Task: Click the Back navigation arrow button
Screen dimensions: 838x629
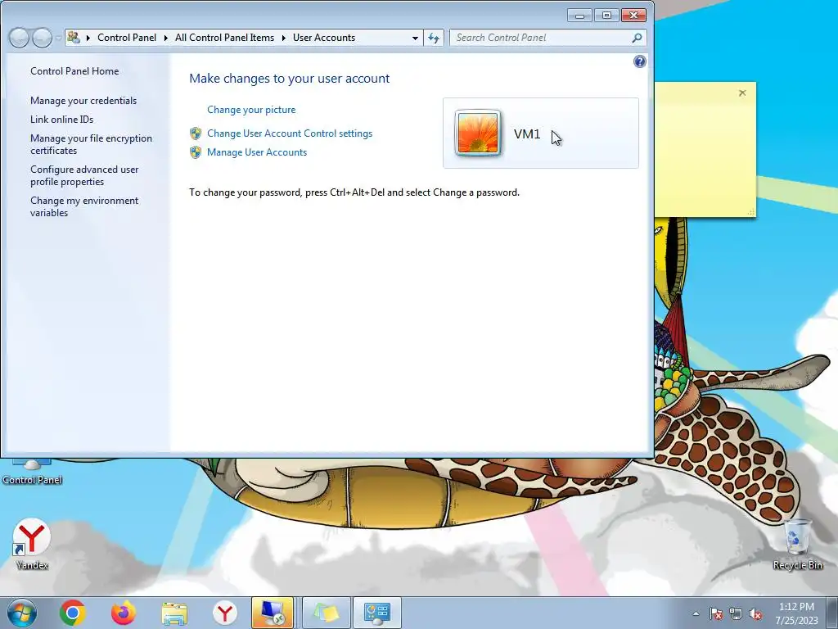Action: [19, 38]
